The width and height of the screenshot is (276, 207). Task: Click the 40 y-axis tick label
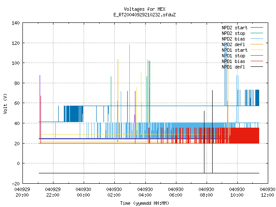point(17,123)
